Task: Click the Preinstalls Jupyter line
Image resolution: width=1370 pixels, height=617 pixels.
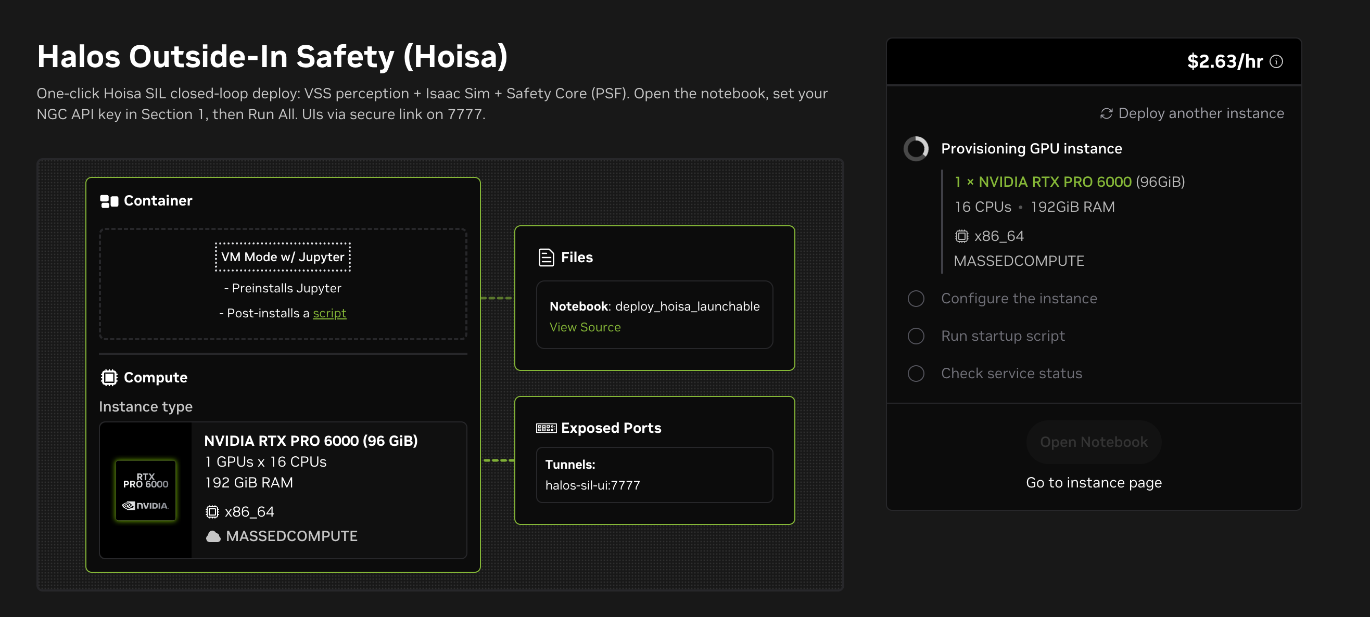Action: tap(283, 289)
